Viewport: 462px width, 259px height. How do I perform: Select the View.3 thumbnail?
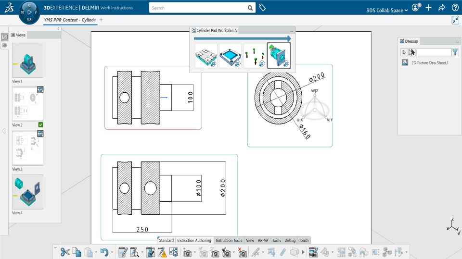coord(28,148)
